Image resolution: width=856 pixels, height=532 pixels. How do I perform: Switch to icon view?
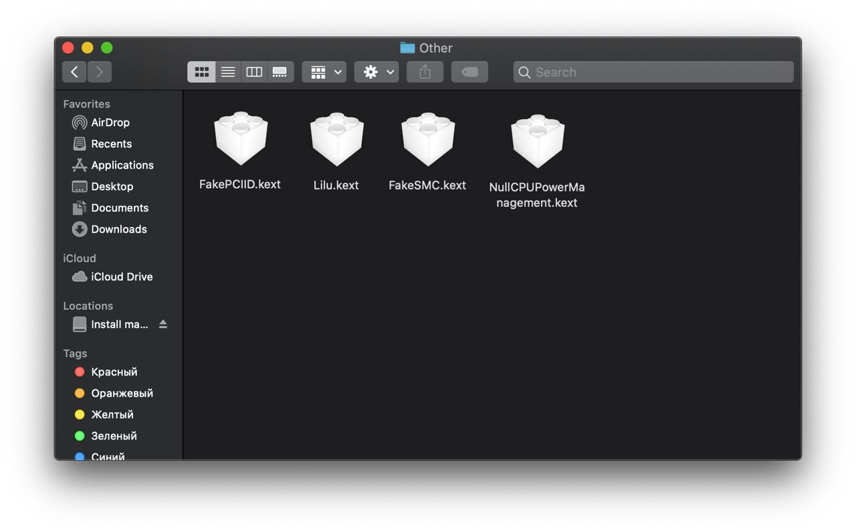(201, 72)
